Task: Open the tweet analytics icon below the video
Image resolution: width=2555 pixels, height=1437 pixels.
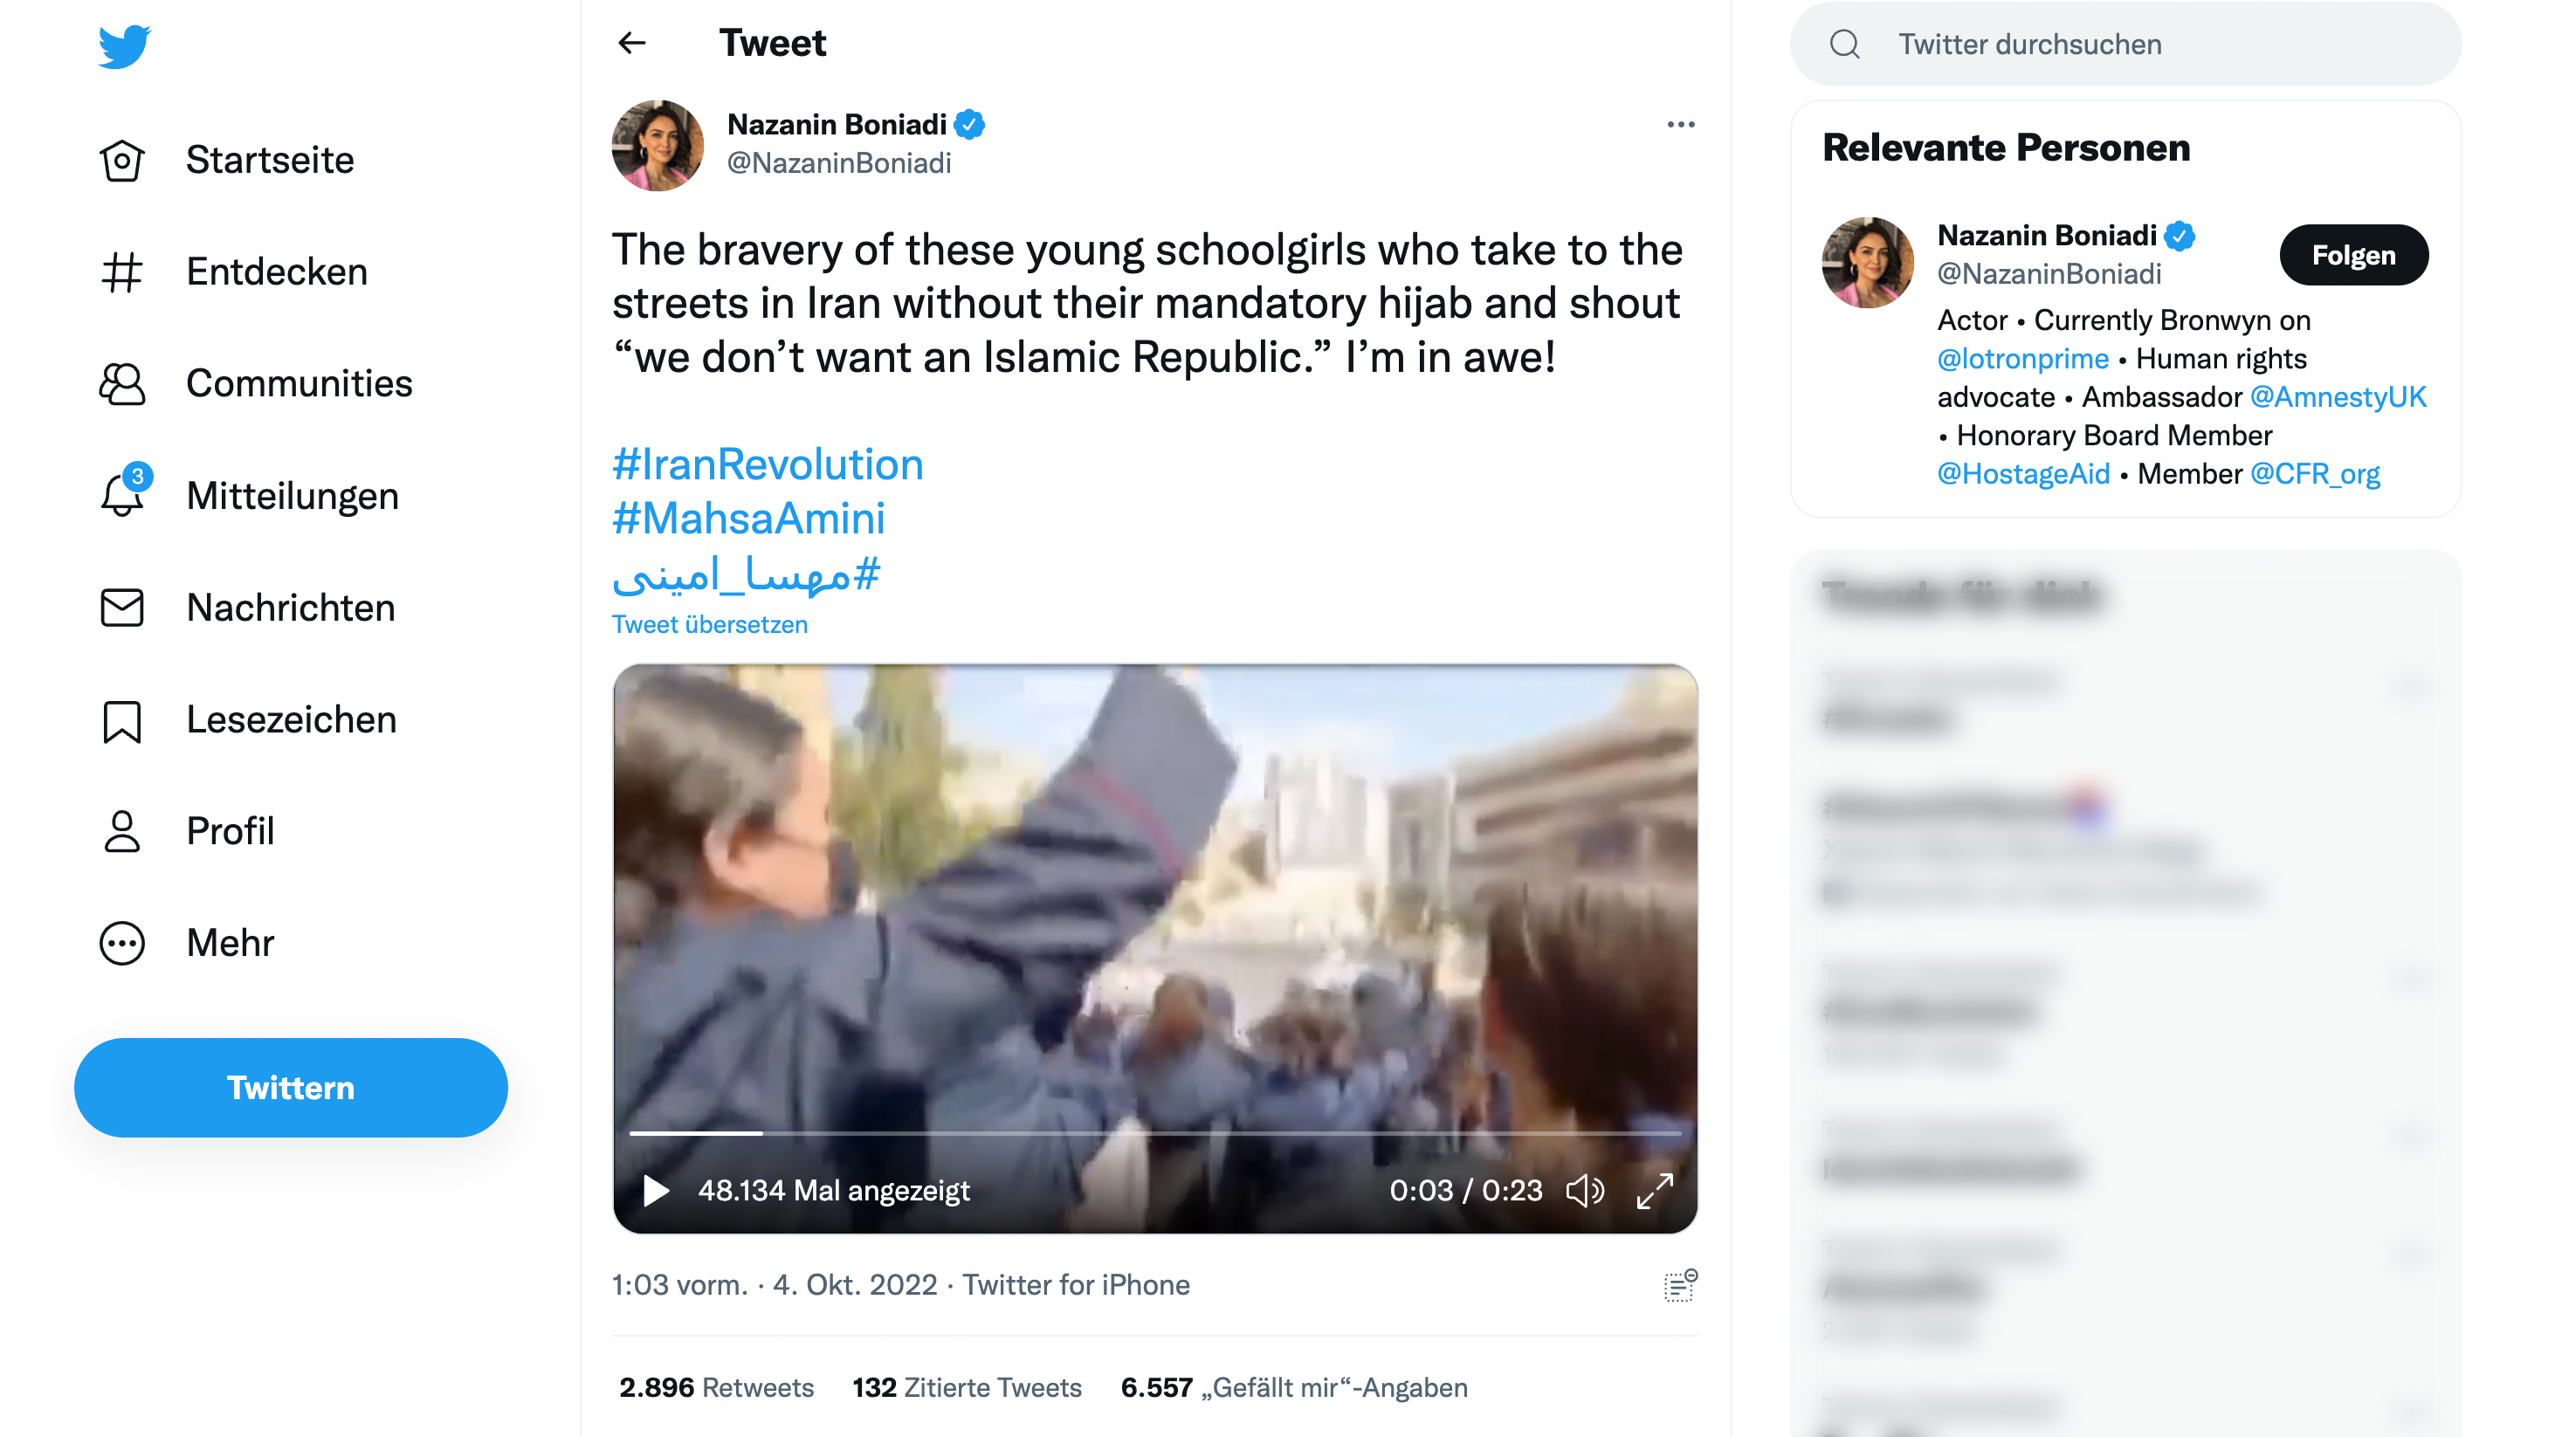Action: tap(1679, 1285)
